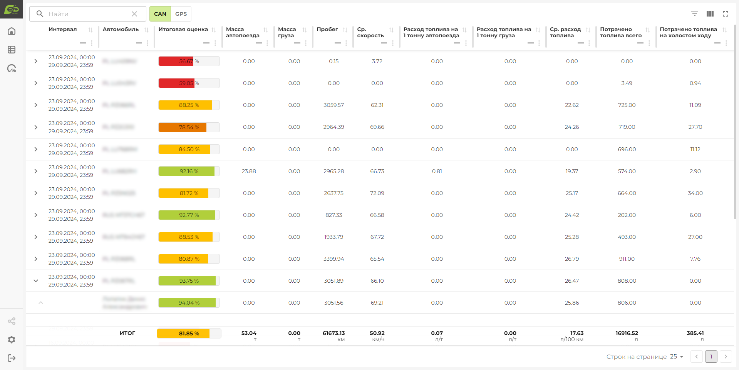Screen dimensions: 739x370
Task: Click page 1 pagination button
Action: (x=711, y=357)
